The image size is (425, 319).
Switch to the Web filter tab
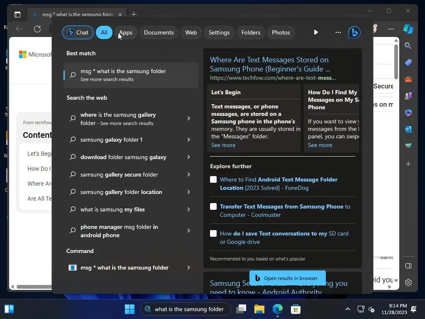(x=191, y=32)
